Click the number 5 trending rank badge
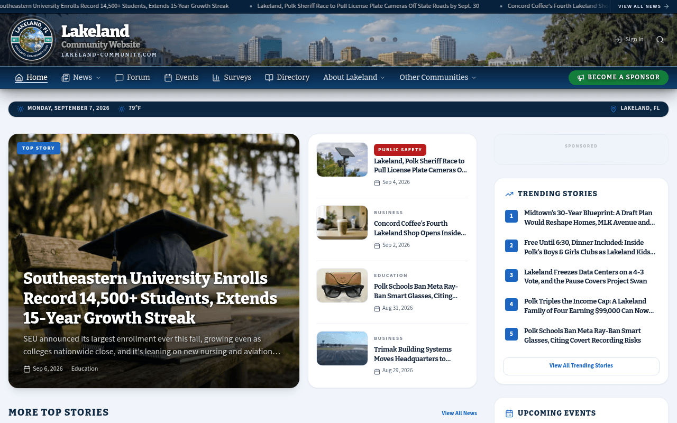The width and height of the screenshot is (677, 423). click(511, 334)
